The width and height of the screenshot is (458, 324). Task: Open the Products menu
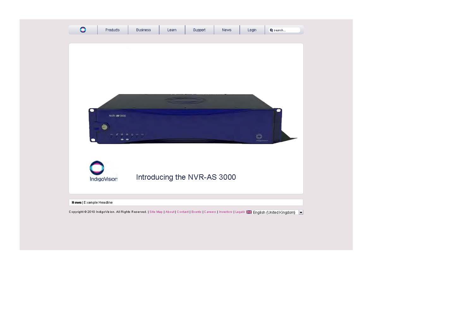[x=112, y=30]
